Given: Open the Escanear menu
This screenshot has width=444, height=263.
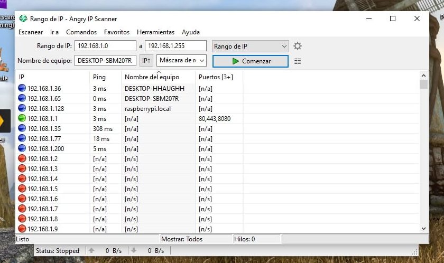Looking at the screenshot, I should 31,32.
